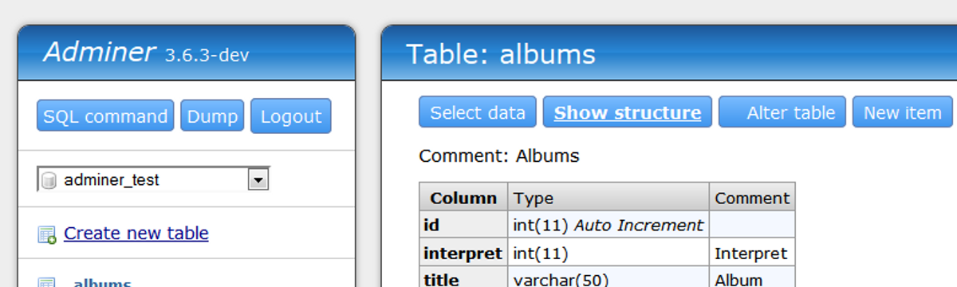
Task: Click the Comment header cell
Action: [752, 198]
